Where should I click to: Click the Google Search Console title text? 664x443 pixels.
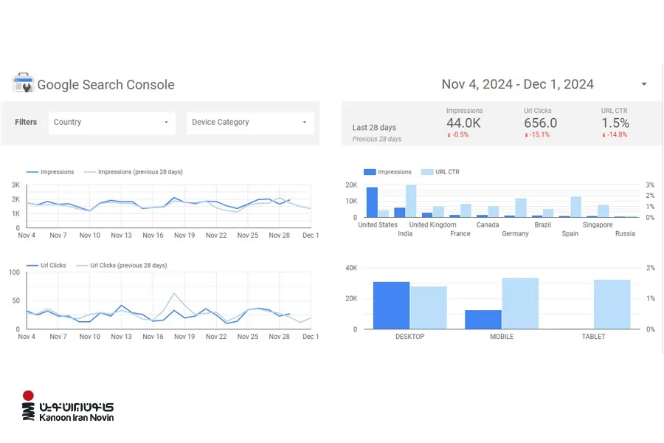[106, 85]
